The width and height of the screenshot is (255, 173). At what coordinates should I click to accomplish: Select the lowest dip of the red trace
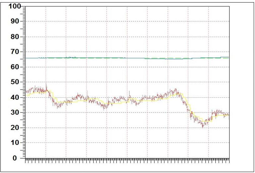203,127
